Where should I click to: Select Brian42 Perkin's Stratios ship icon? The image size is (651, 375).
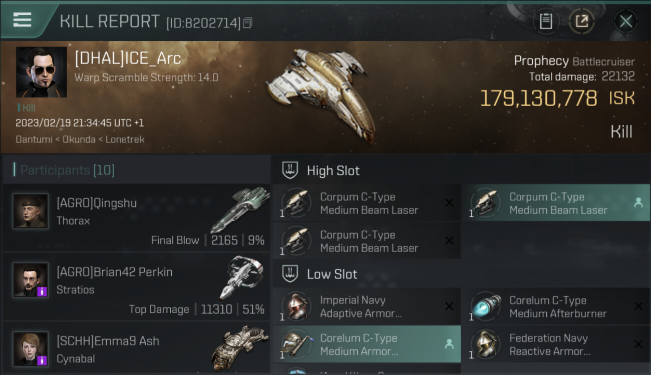click(x=241, y=277)
